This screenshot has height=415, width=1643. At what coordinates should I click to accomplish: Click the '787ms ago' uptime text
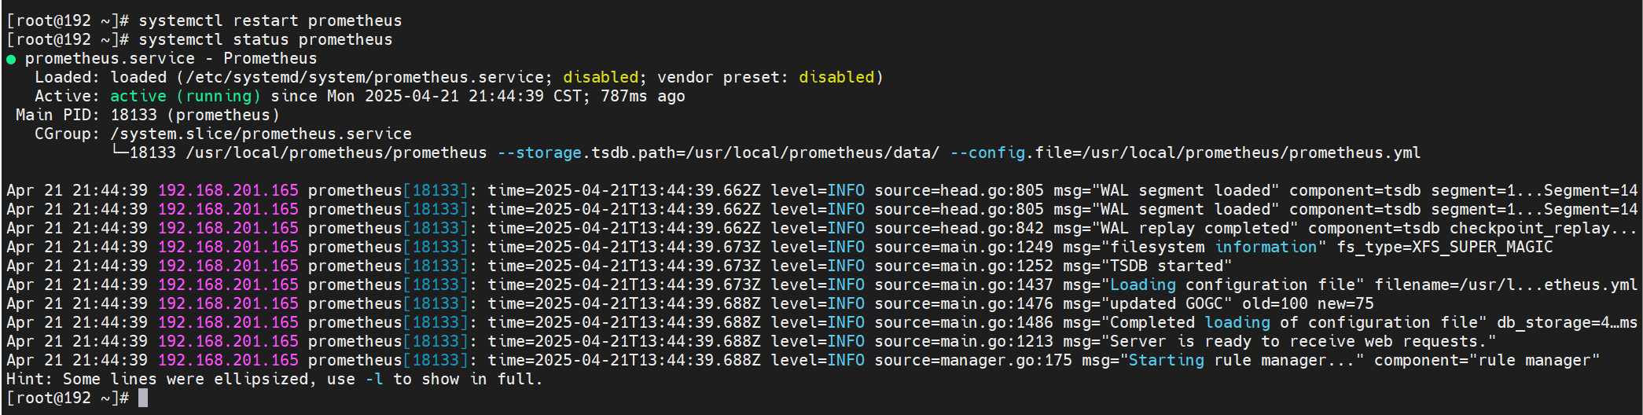click(643, 96)
